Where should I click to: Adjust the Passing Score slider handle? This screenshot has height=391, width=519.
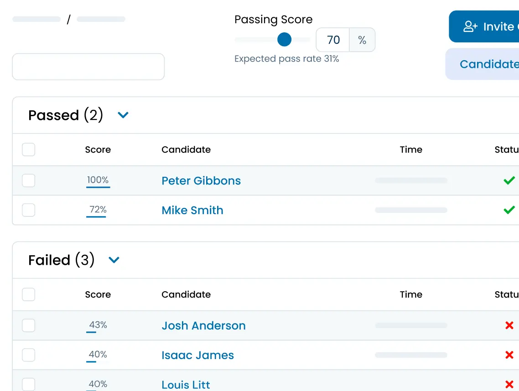284,40
